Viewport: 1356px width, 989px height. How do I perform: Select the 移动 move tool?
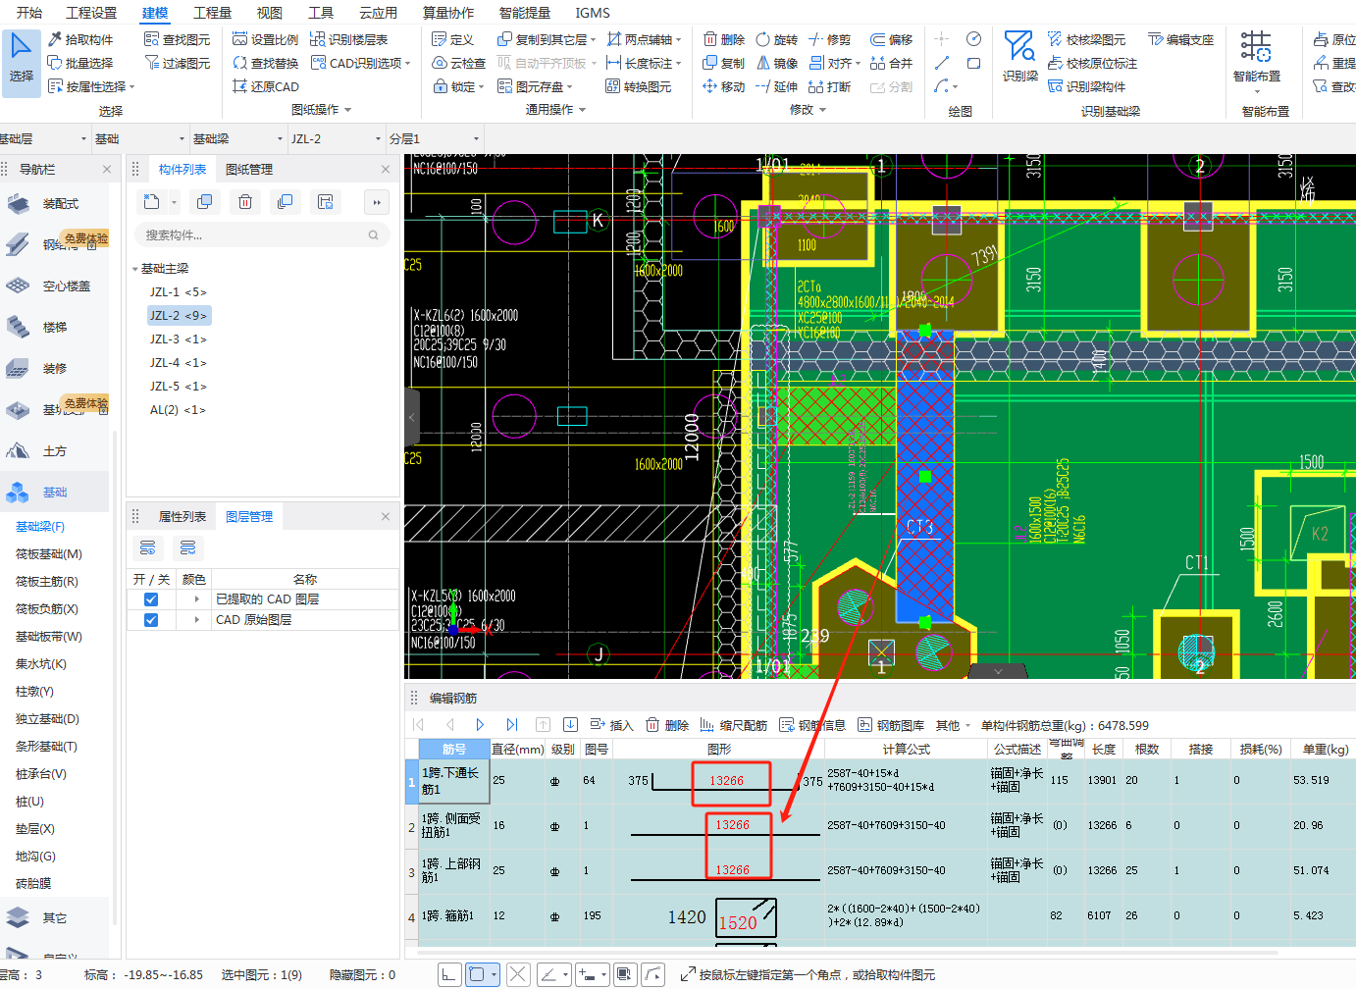724,86
